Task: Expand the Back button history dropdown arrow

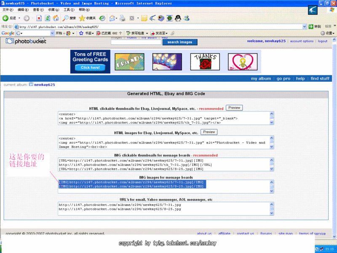Action: (19, 18)
